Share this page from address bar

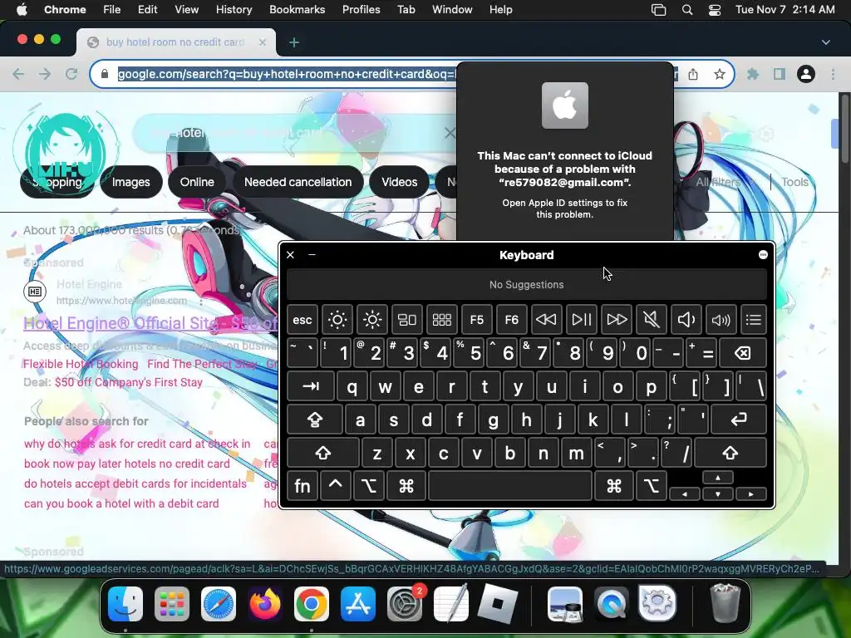click(693, 74)
